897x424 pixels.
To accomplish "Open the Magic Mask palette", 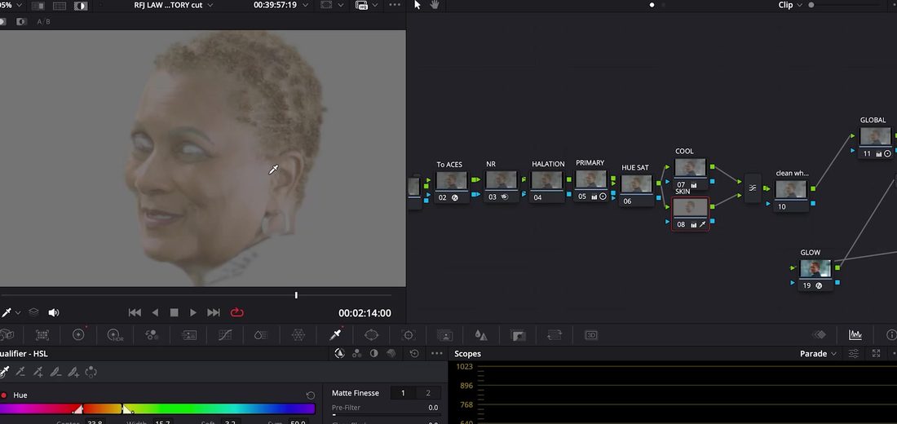I will 444,335.
